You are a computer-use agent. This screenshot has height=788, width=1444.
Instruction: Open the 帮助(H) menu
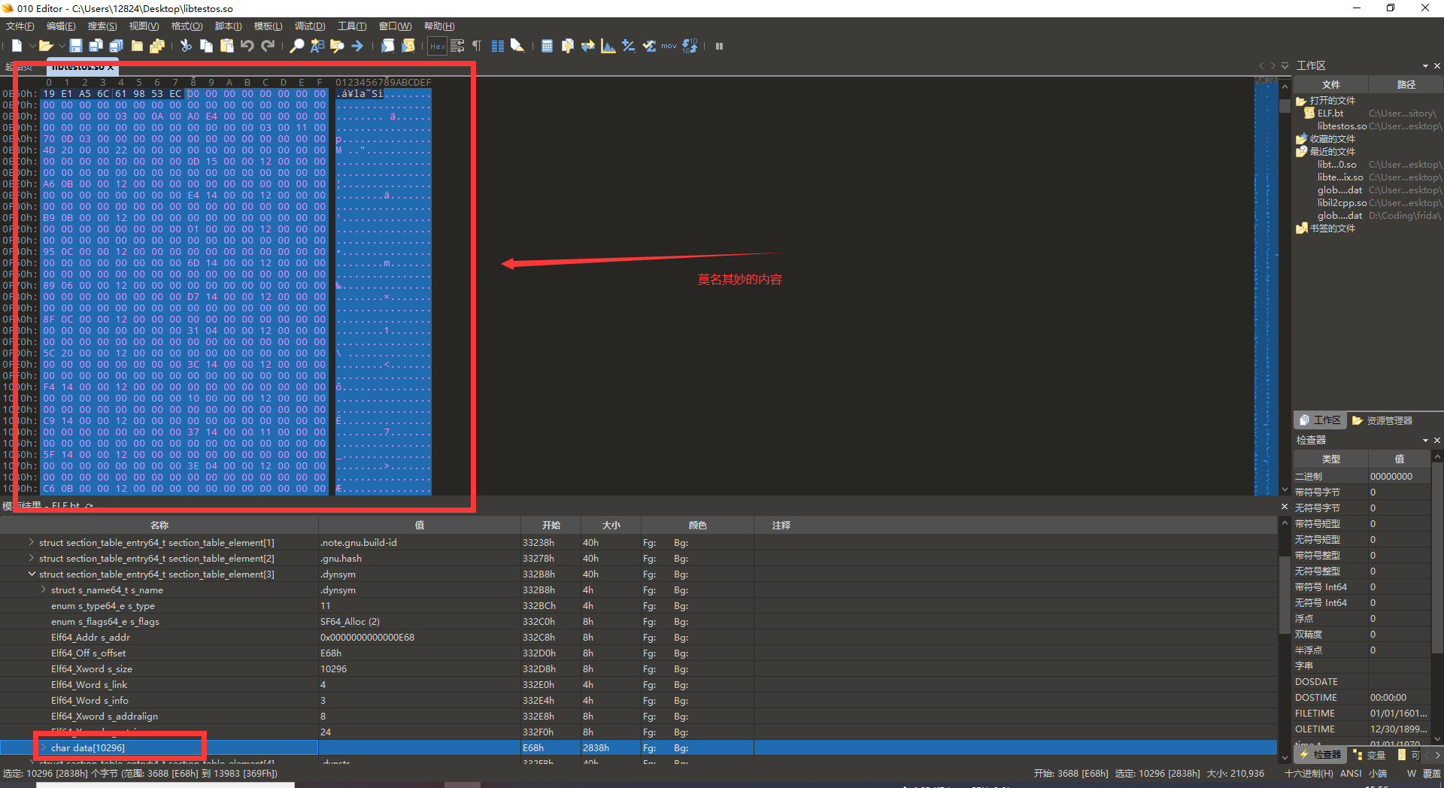pos(439,26)
